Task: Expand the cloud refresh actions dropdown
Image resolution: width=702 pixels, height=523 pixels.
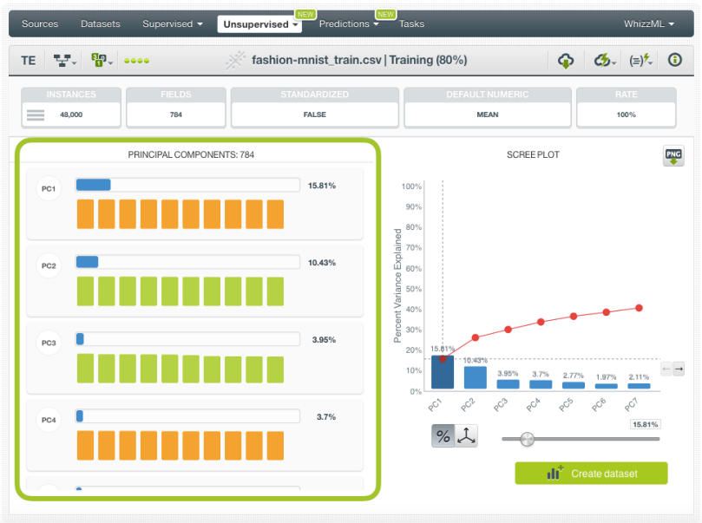Action: tap(604, 60)
